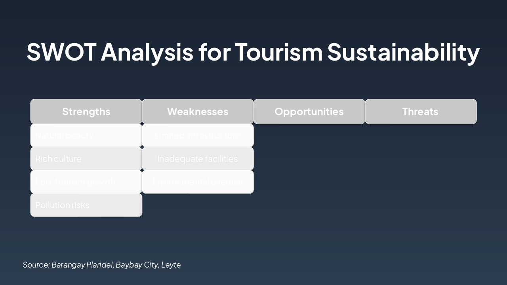This screenshot has width=507, height=285.
Task: Click 'Baybay City' in the source line
Action: (137, 265)
